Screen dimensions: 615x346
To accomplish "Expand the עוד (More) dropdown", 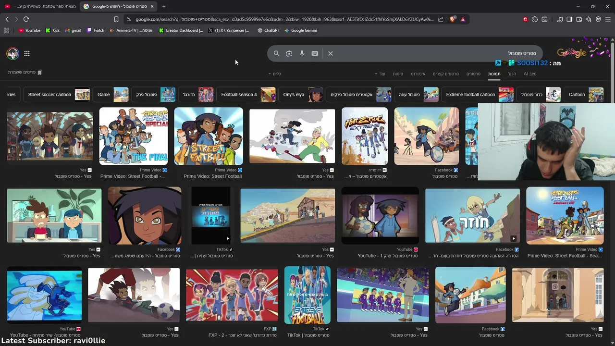I will 380,74.
